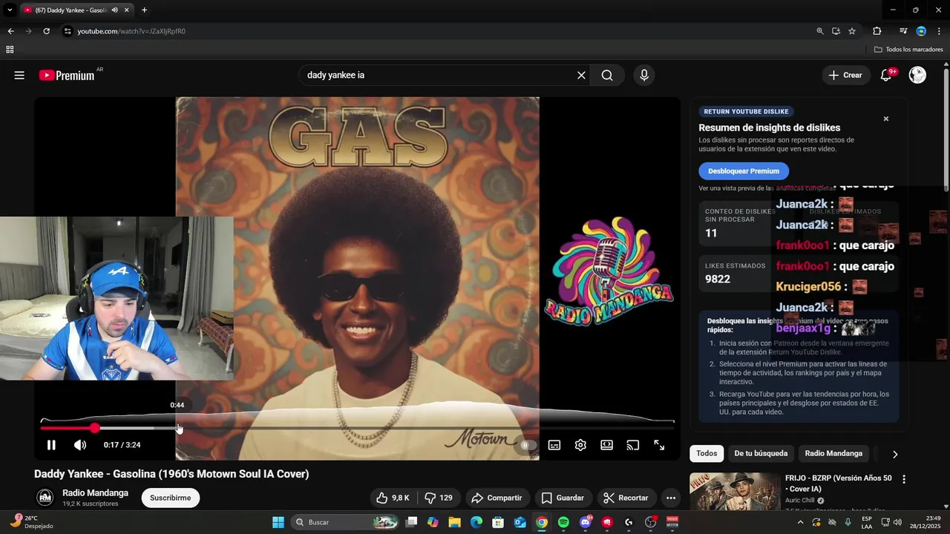Open options for FRIJO - BZRP video
Image resolution: width=950 pixels, height=534 pixels.
(x=903, y=480)
